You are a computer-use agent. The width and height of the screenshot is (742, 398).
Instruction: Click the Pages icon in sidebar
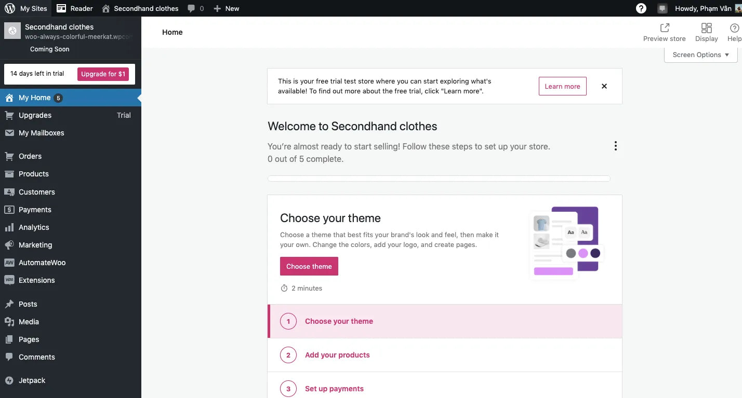(9, 339)
